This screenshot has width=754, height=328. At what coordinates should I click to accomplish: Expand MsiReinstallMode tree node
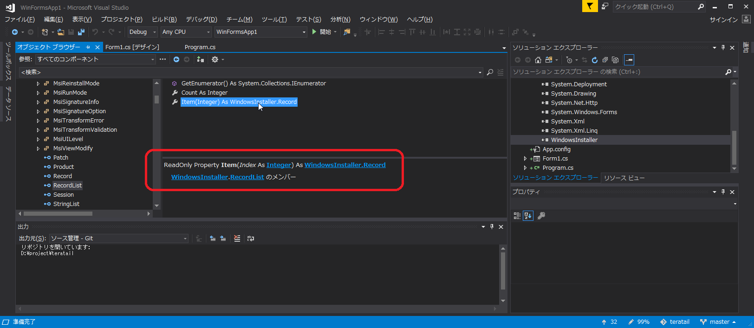click(38, 84)
